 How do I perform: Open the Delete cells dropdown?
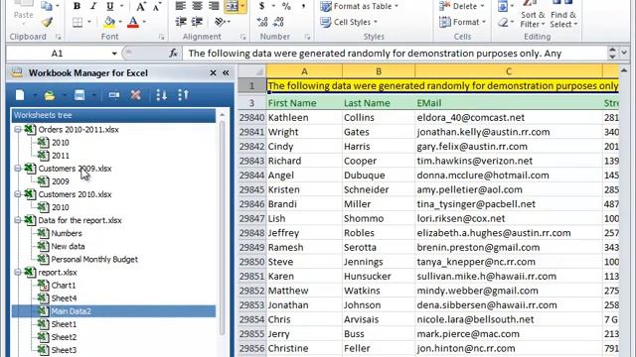462,6
